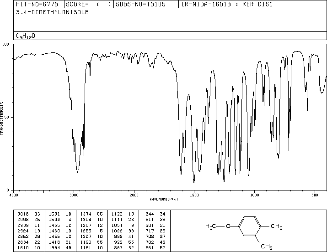The width and height of the screenshot is (327, 252).
Task: Click the 1022 peak entry in the table
Action: coord(123,231)
